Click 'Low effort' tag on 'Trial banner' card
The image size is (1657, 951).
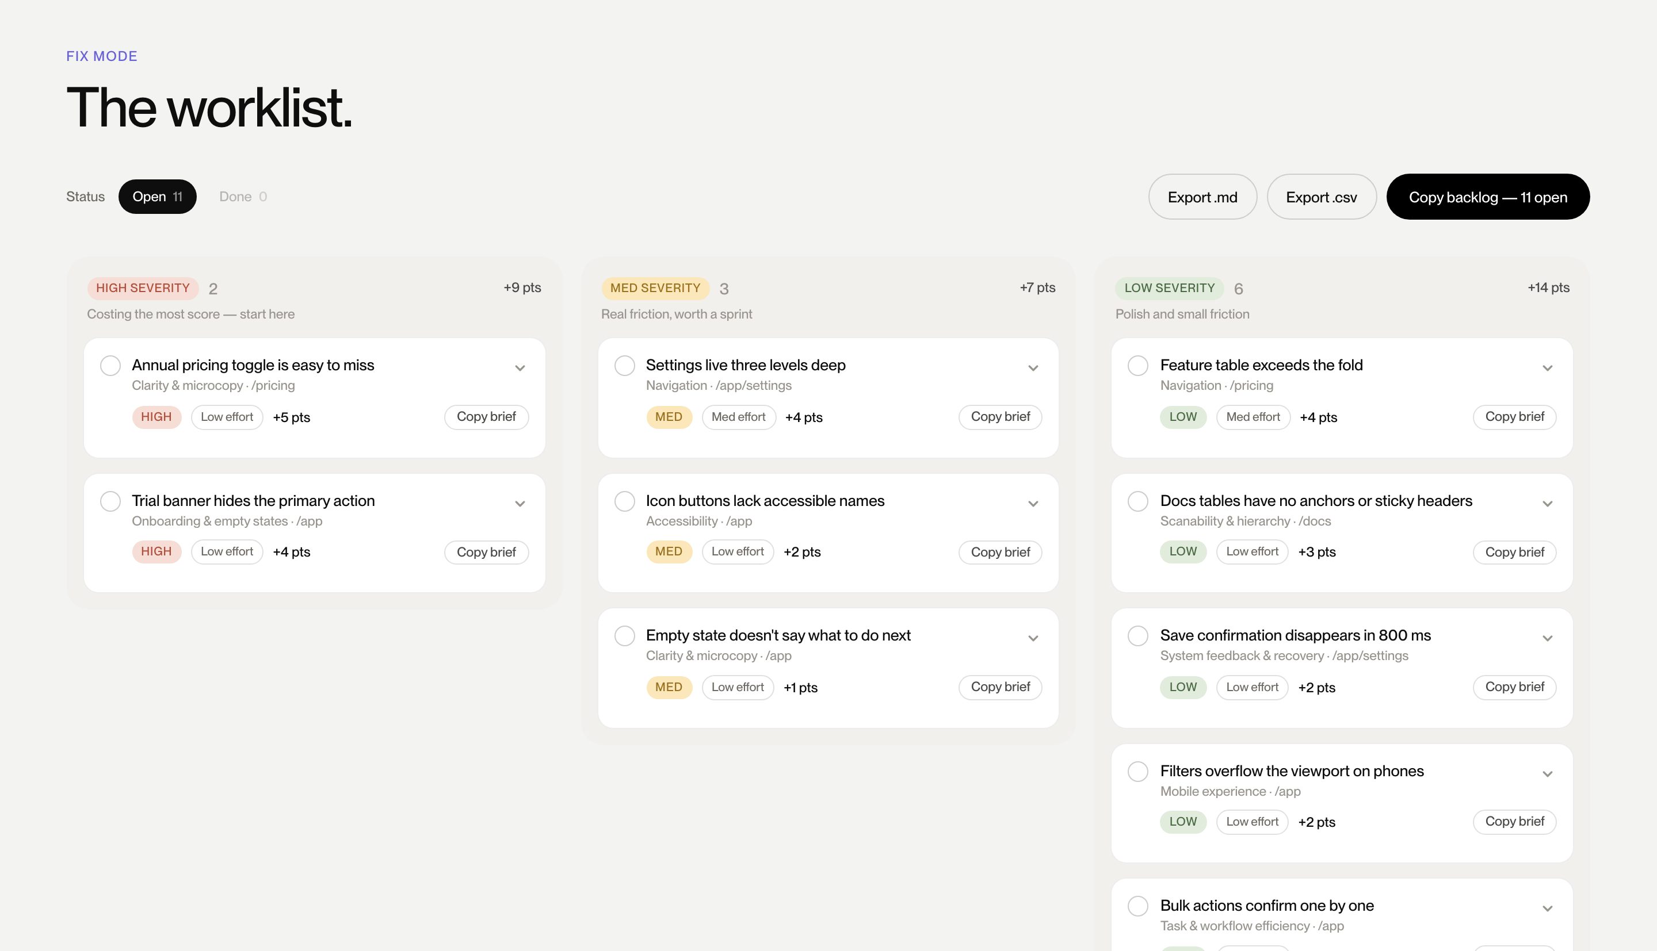pyautogui.click(x=227, y=552)
